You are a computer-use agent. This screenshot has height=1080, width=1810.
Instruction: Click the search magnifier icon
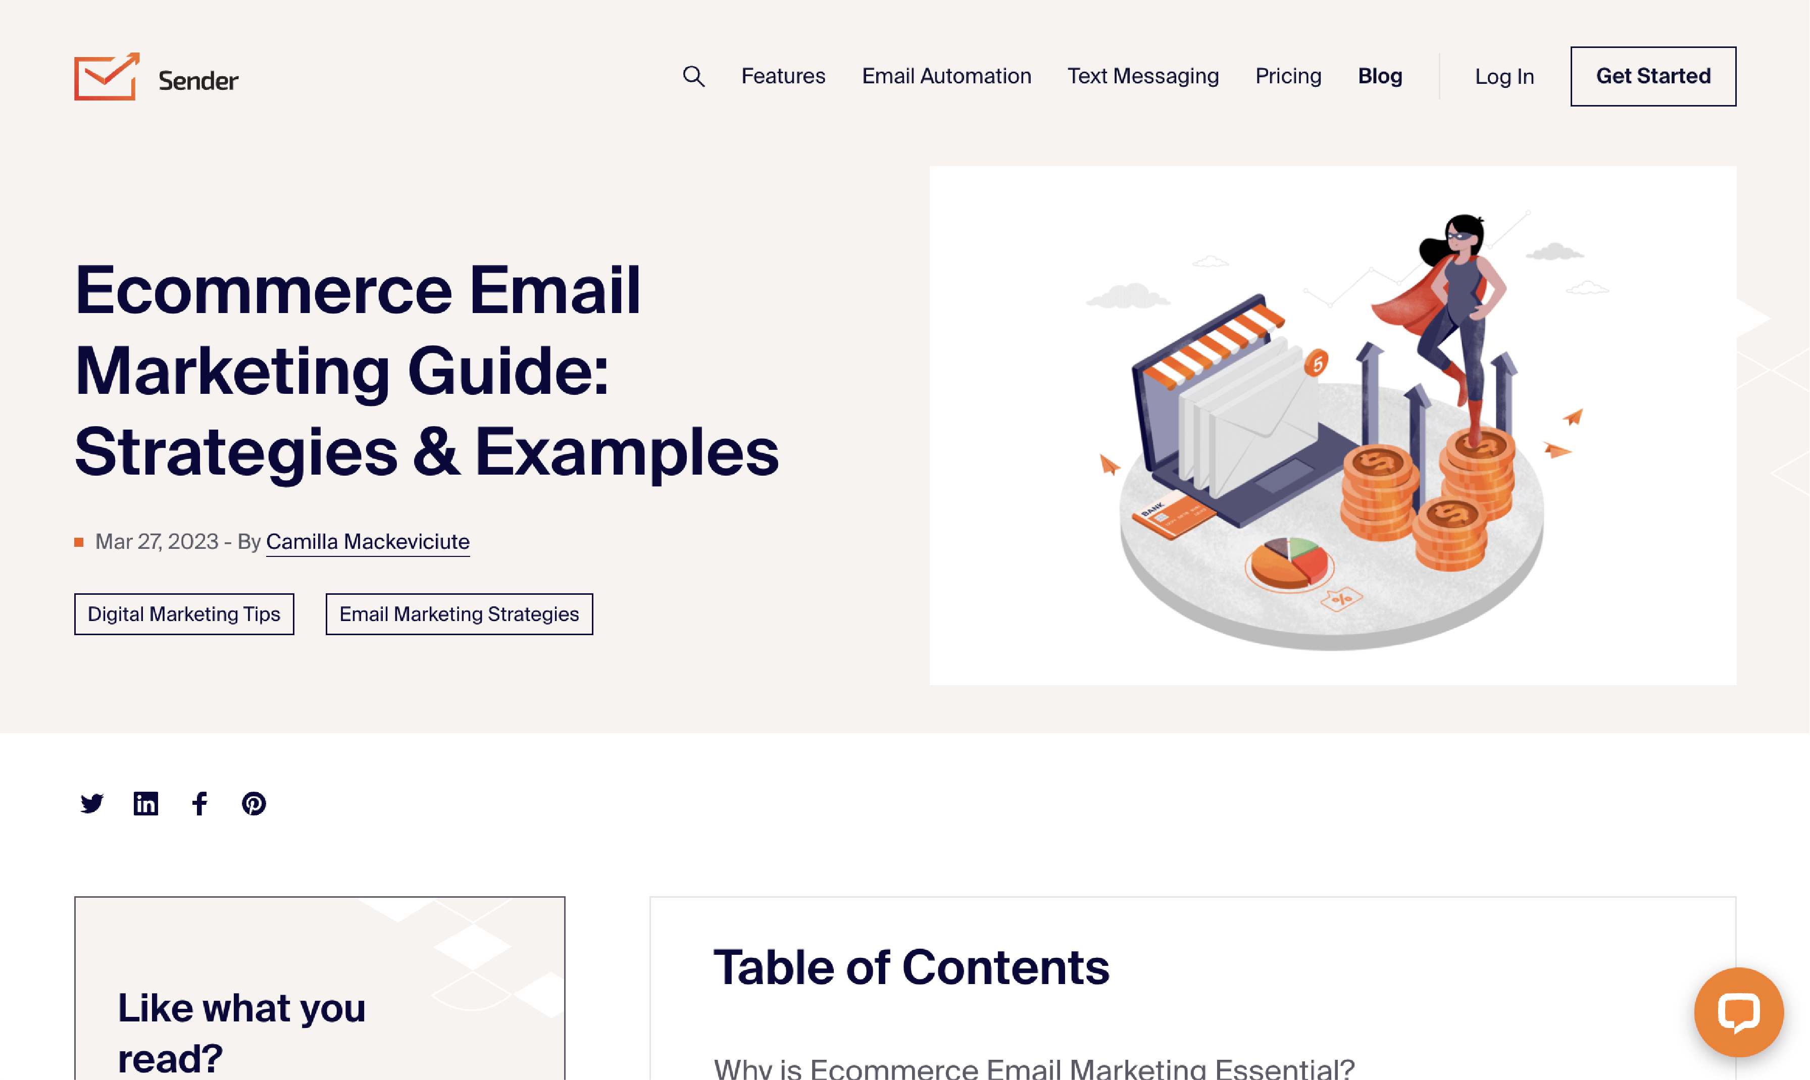pos(694,76)
